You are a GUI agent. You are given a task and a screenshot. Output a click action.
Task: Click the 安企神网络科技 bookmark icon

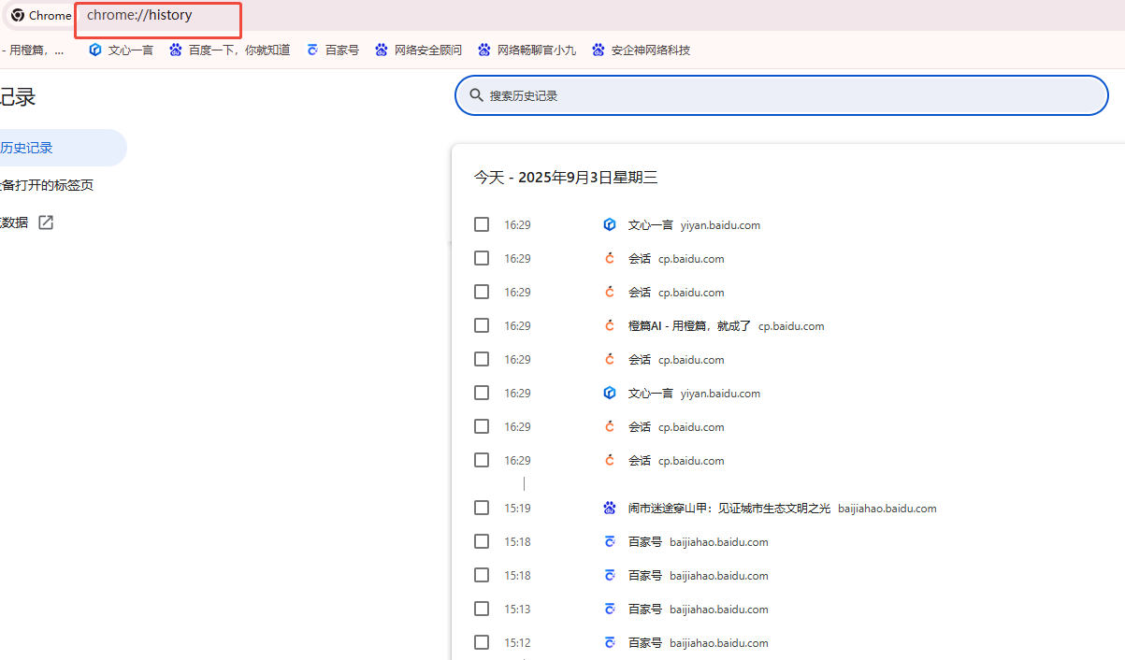click(x=599, y=50)
